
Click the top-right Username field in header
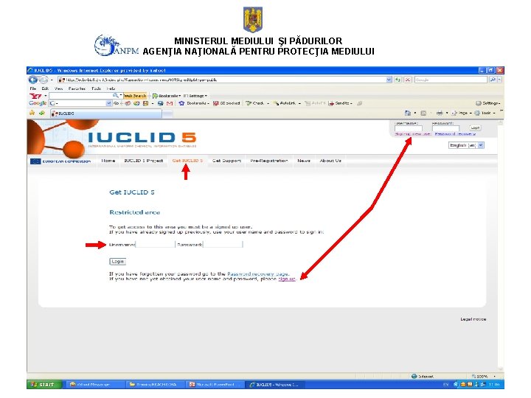click(409, 128)
